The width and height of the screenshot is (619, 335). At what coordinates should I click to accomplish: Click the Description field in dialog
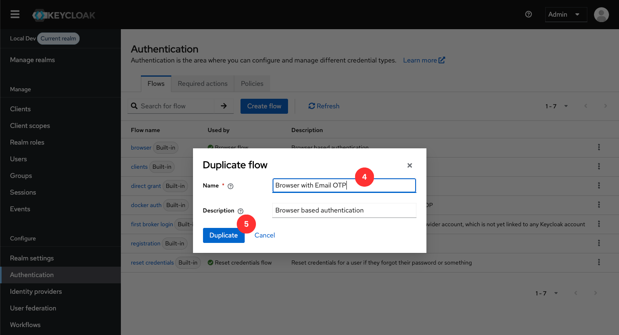[344, 210]
